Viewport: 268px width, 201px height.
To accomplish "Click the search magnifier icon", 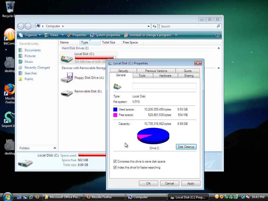I will click(218, 26).
